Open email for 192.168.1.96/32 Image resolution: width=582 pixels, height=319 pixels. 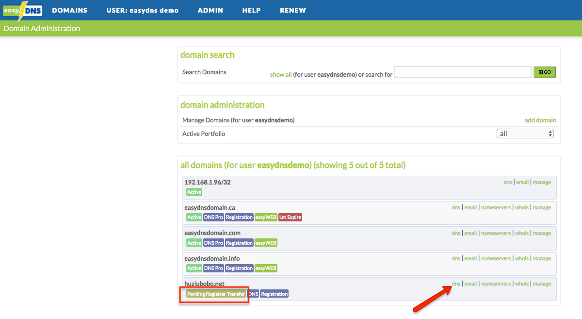click(522, 182)
